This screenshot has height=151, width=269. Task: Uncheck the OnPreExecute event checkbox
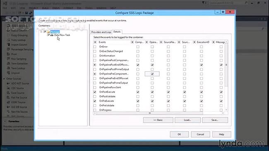click(x=95, y=101)
